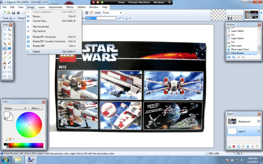This screenshot has width=263, height=164.
Task: Select the Rounded Rectangle tool
Action: 10,72
